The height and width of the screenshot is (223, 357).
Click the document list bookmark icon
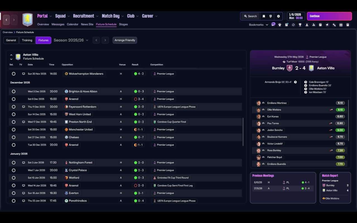tap(320, 25)
